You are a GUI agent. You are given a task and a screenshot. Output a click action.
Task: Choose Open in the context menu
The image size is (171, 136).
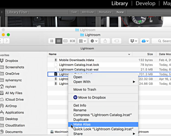[103, 77]
